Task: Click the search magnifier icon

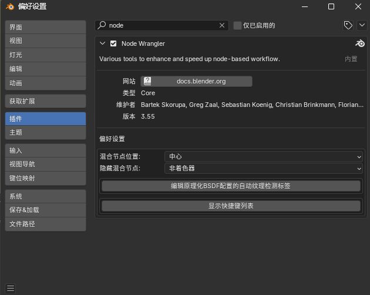Action: click(102, 25)
